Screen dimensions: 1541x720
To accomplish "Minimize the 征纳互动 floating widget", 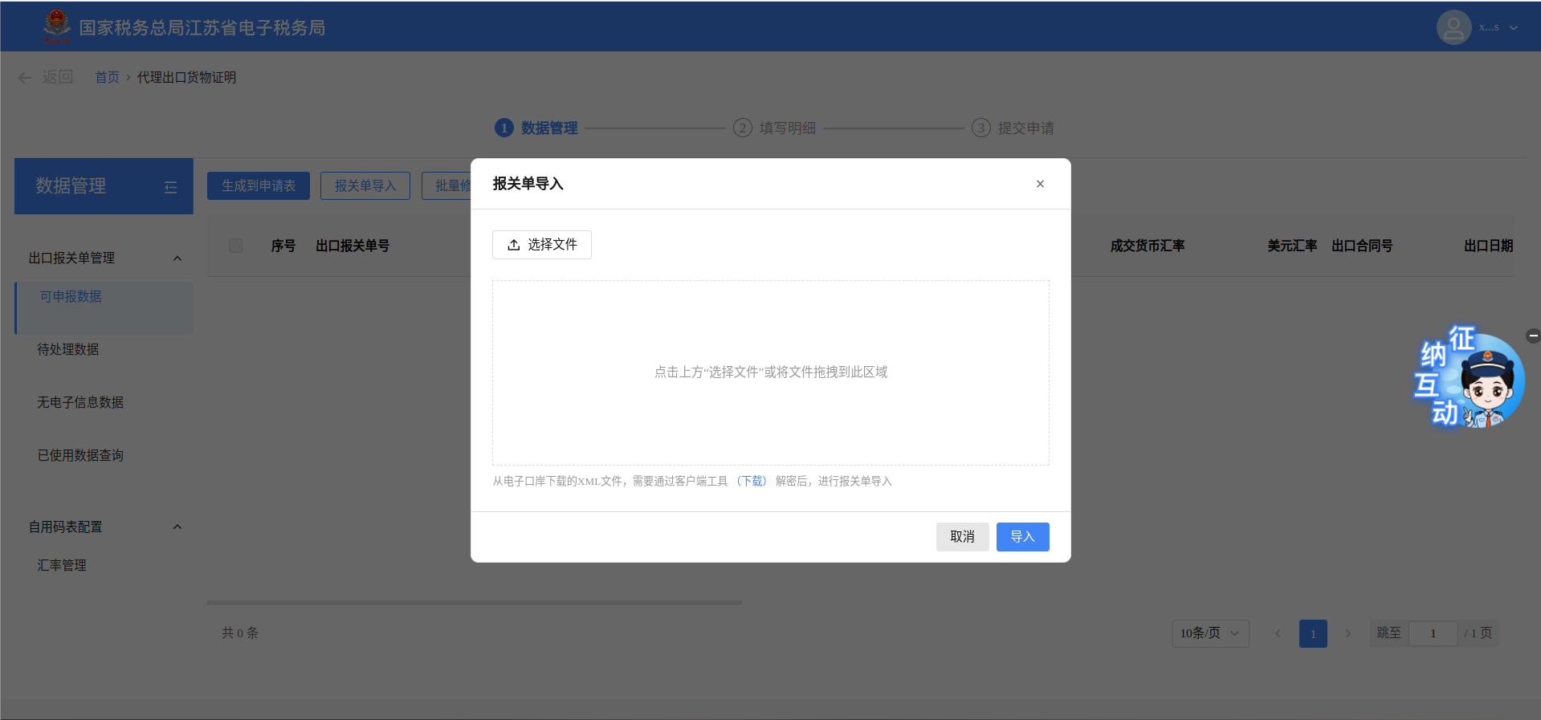I will coord(1533,336).
